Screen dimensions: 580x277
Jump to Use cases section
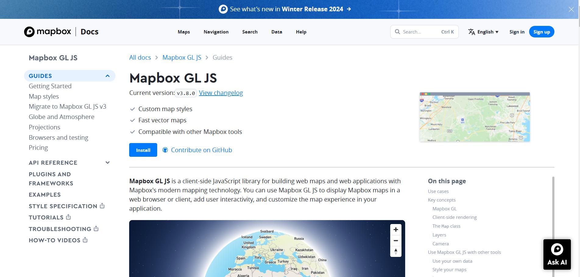[438, 191]
